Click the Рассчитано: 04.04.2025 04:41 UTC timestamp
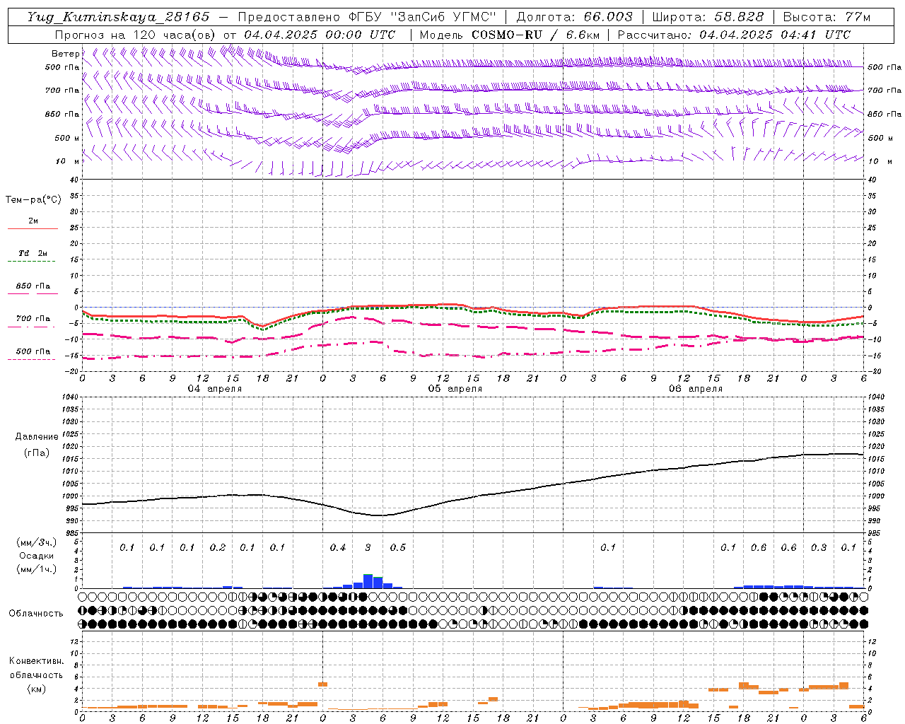This screenshot has height=724, width=905. click(734, 35)
